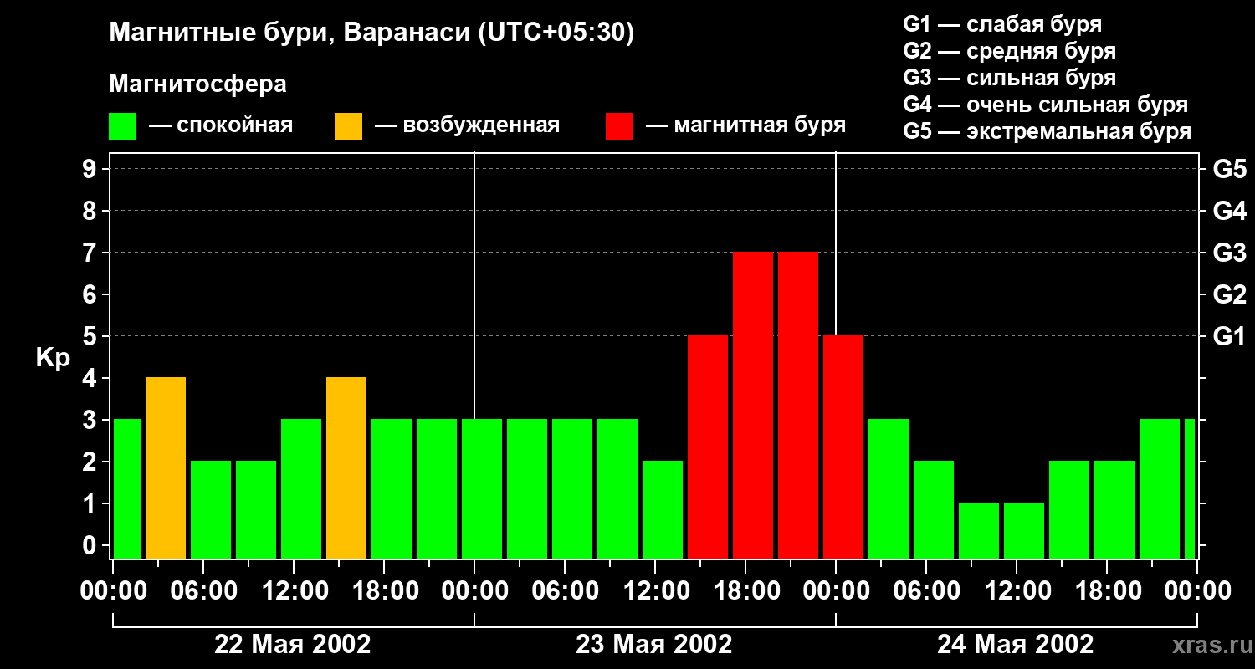
Task: Click the '24 Мая 2002' date label
Action: coord(1016,645)
